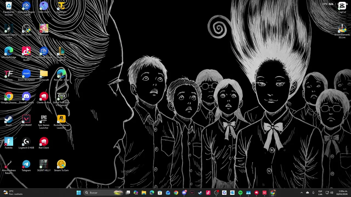Open Riot Client from the taskbar
351x197 pixels.
(x=256, y=193)
